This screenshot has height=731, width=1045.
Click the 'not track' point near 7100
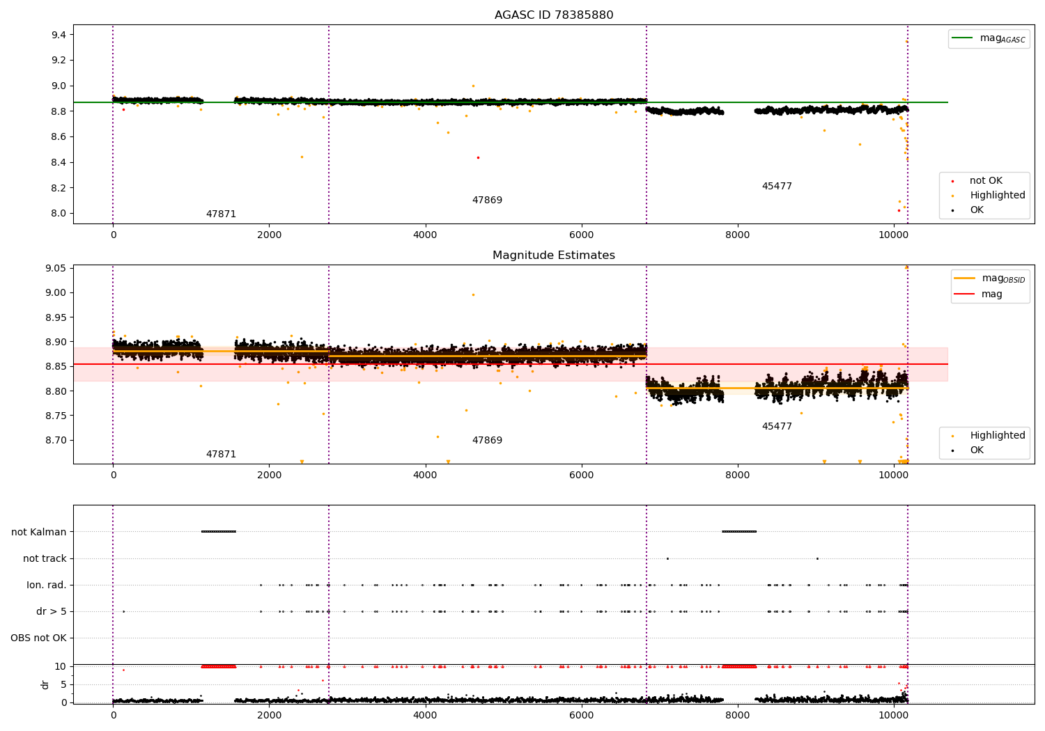point(667,558)
